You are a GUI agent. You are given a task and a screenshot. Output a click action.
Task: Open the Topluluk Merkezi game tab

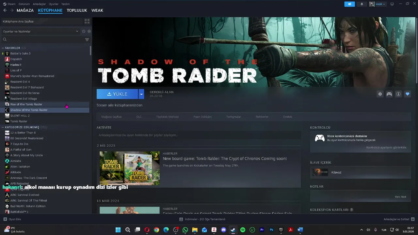(x=168, y=117)
